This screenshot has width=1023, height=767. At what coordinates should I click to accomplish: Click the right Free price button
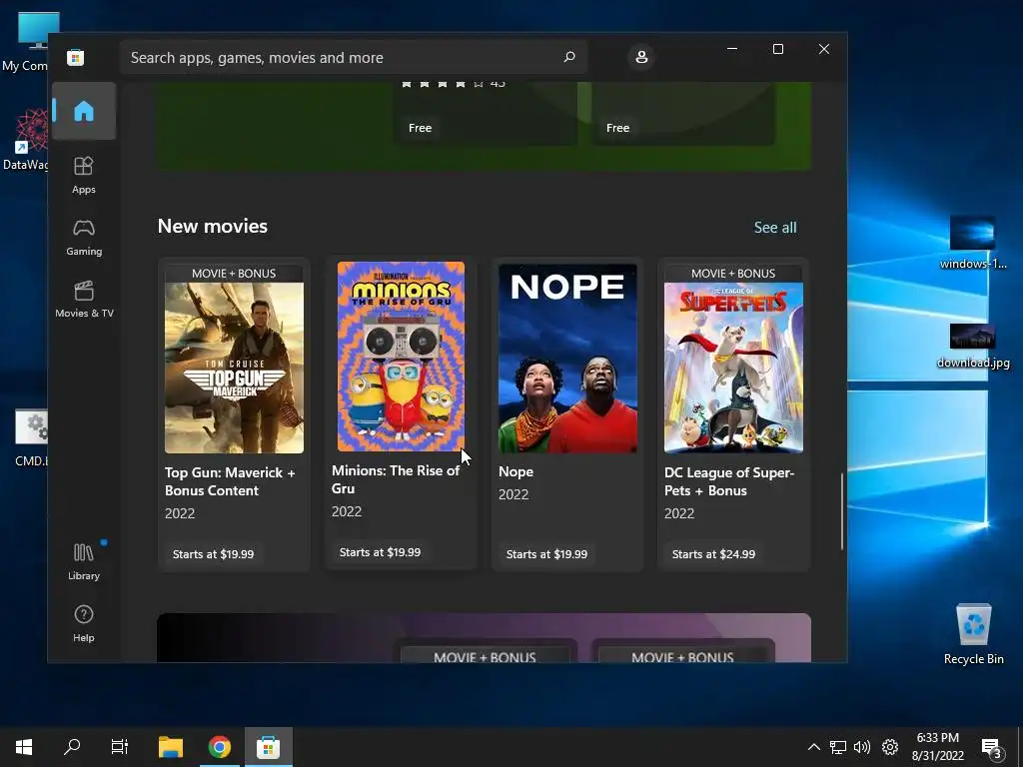pyautogui.click(x=617, y=128)
